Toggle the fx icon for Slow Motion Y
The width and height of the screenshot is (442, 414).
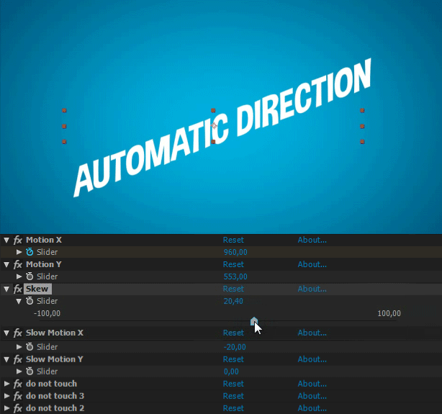pyautogui.click(x=18, y=359)
